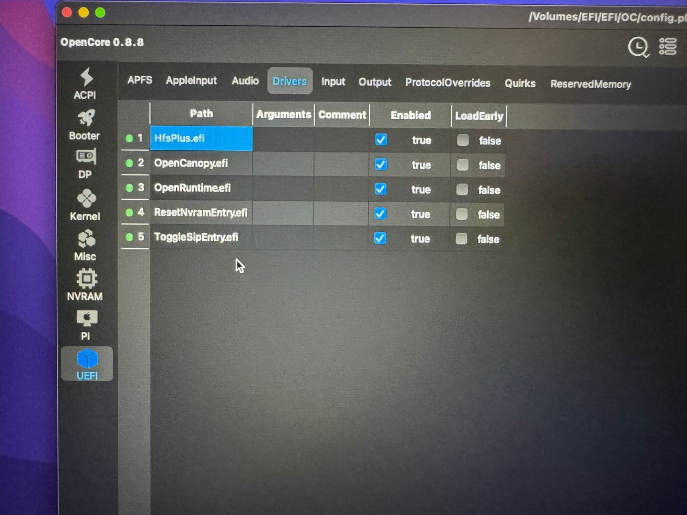Screen dimensions: 687x515
Task: Enable LoadEarly for HfsPlus.efi
Action: pos(463,140)
